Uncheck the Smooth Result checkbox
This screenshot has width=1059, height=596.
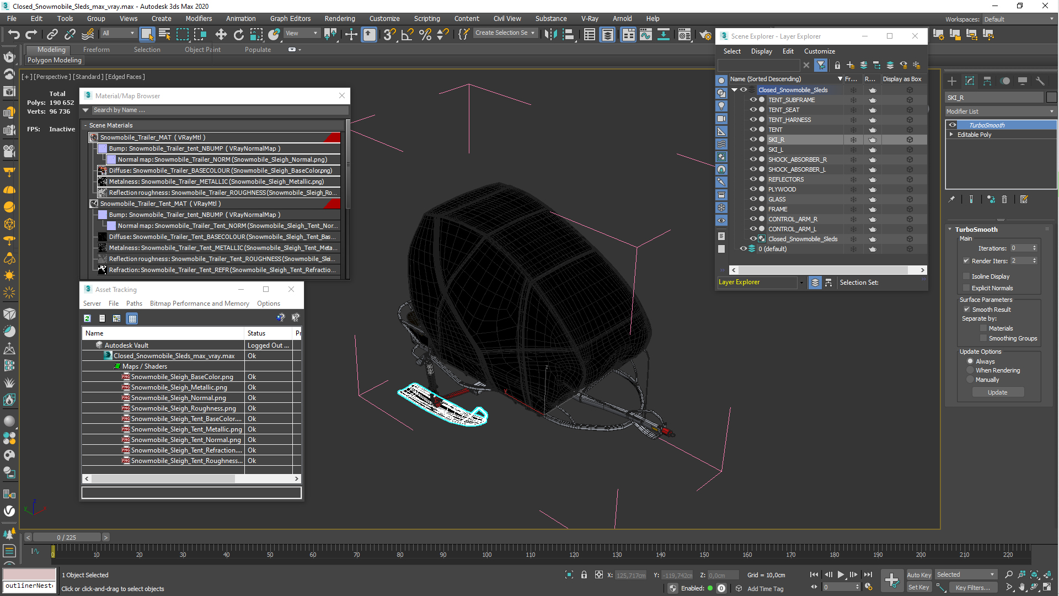967,310
